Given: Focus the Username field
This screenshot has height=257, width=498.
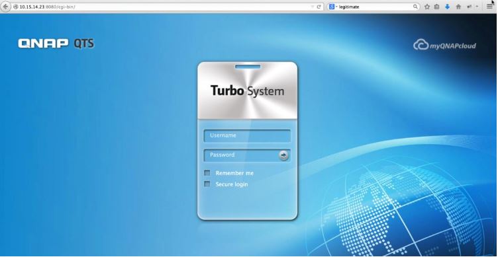Looking at the screenshot, I should pyautogui.click(x=247, y=136).
